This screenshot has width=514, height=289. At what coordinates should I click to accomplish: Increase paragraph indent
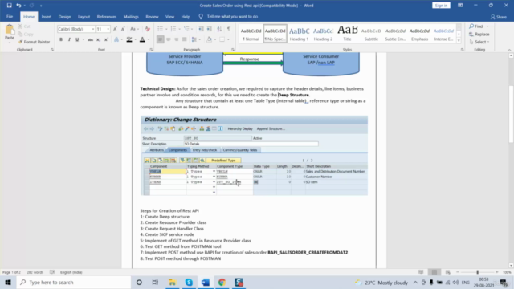tap(209, 29)
